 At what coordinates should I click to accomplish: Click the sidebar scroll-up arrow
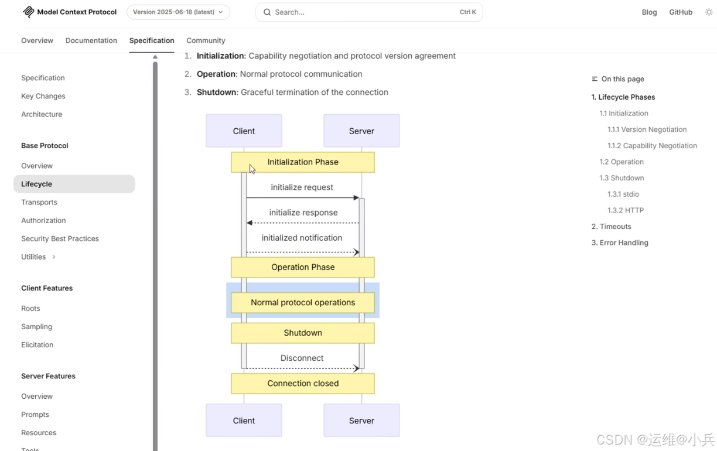155,57
